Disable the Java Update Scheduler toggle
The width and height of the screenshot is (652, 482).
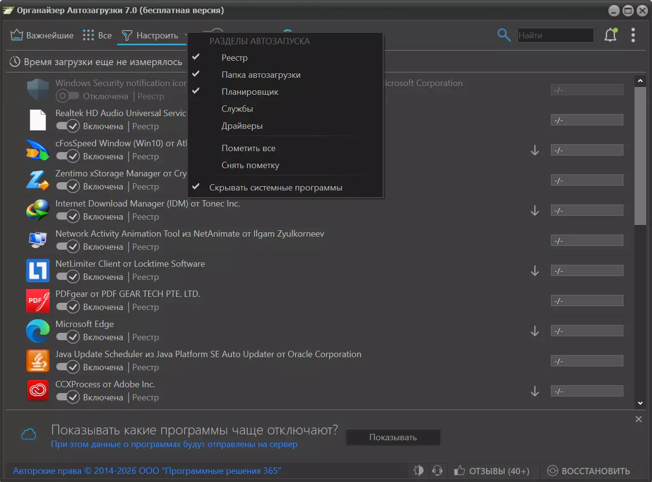(x=68, y=367)
